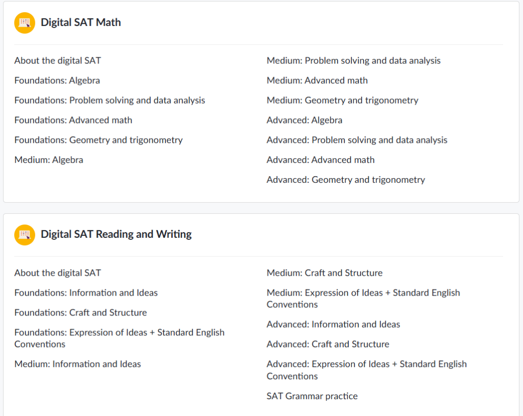Open Medium: Problem solving and data analysis

tap(353, 61)
